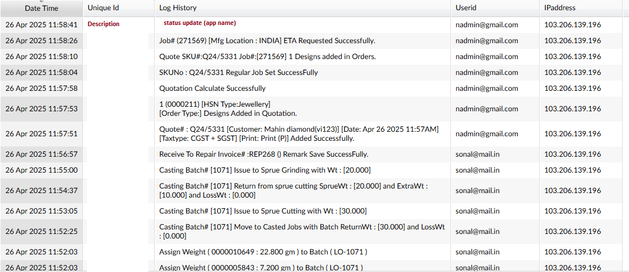Viewport: 629px width, 272px height.
Task: Click the red Description label
Action: 104,24
